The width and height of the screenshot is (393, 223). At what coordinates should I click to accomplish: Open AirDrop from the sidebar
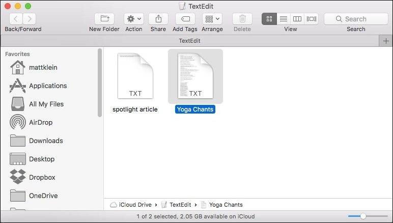(x=31, y=122)
